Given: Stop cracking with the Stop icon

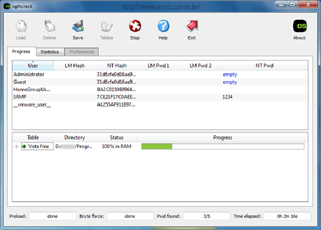Looking at the screenshot, I should point(135,26).
